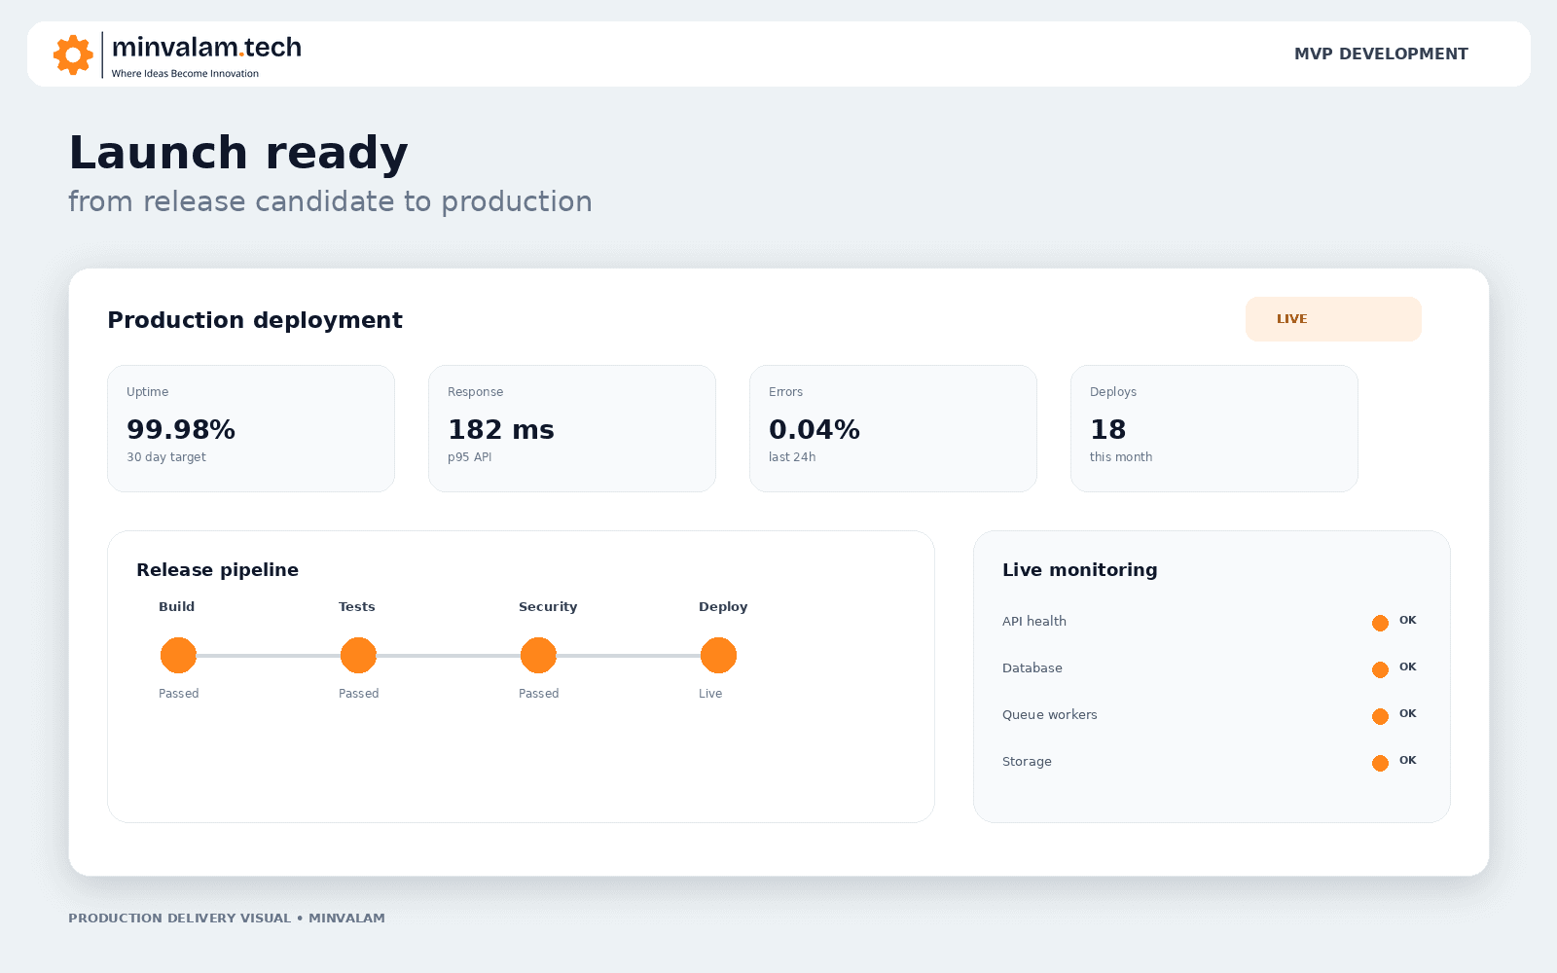Image resolution: width=1557 pixels, height=973 pixels.
Task: Click the OK text beside API health
Action: click(x=1407, y=620)
